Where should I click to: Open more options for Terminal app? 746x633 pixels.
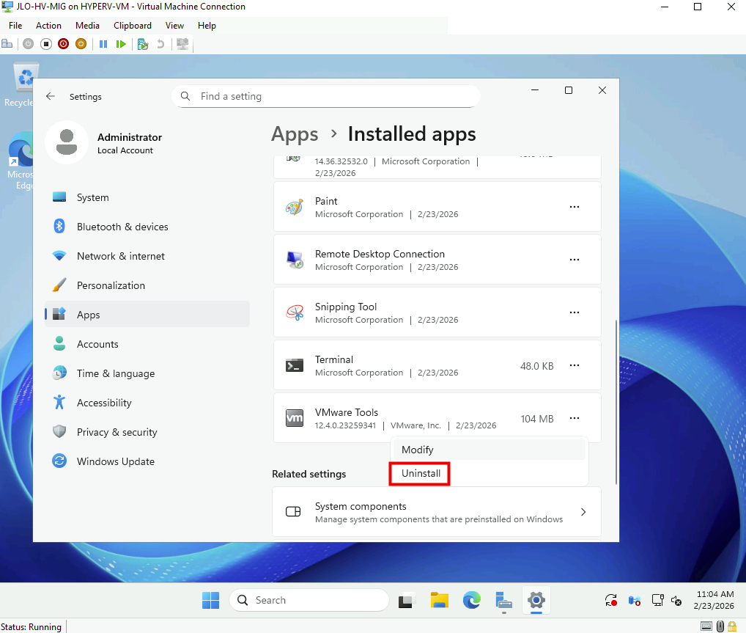tap(575, 366)
